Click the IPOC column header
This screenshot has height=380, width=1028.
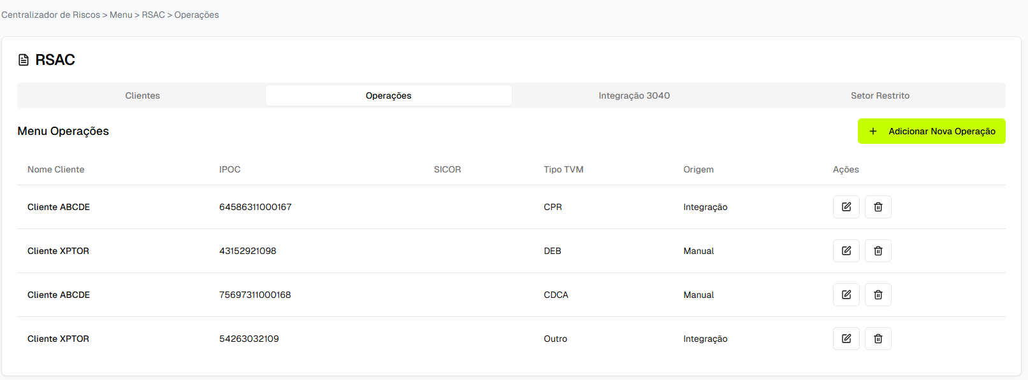pos(229,169)
